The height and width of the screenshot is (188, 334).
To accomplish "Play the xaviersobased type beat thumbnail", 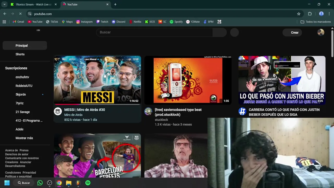I will (x=188, y=80).
